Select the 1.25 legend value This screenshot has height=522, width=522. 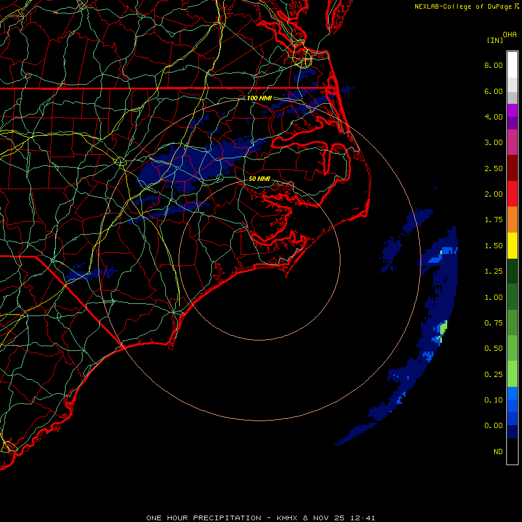click(494, 271)
